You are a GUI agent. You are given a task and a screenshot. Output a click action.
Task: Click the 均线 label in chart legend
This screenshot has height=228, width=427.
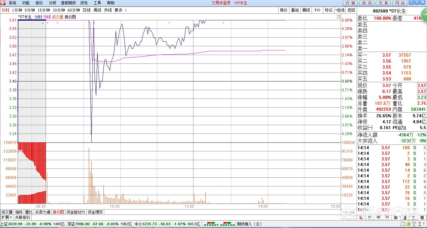pyautogui.click(x=47, y=17)
